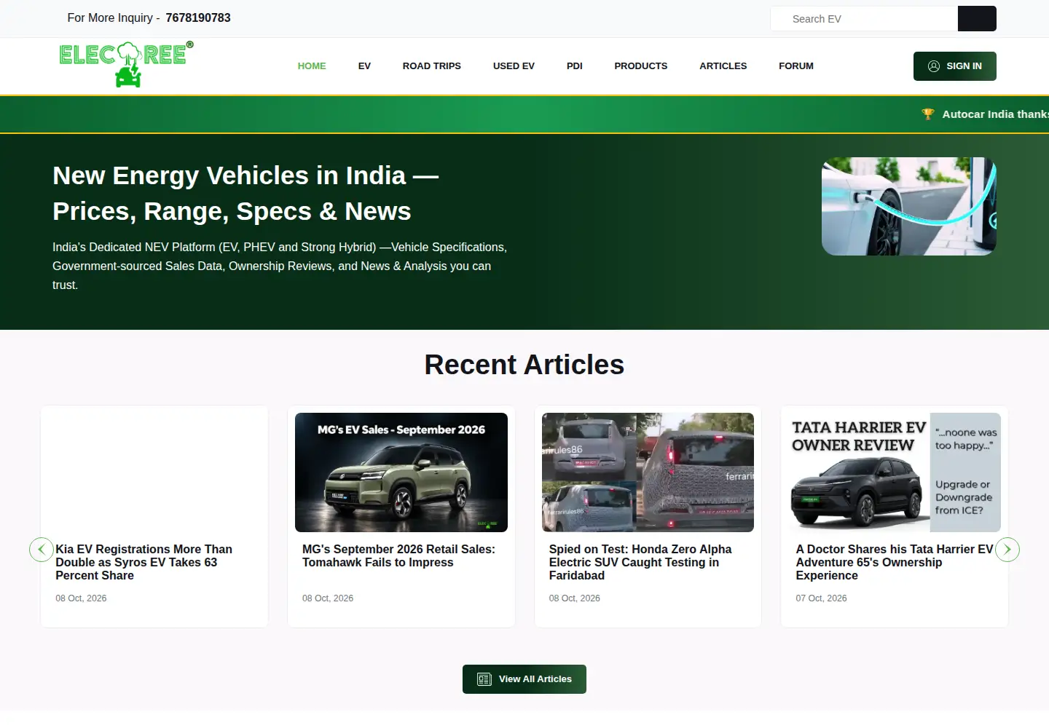Screen dimensions: 1049x728
Task: Click the dark search submit button
Action: (x=977, y=19)
